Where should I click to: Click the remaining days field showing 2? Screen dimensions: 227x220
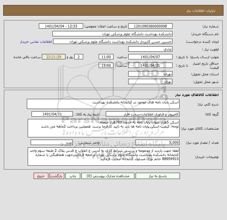click(79, 57)
